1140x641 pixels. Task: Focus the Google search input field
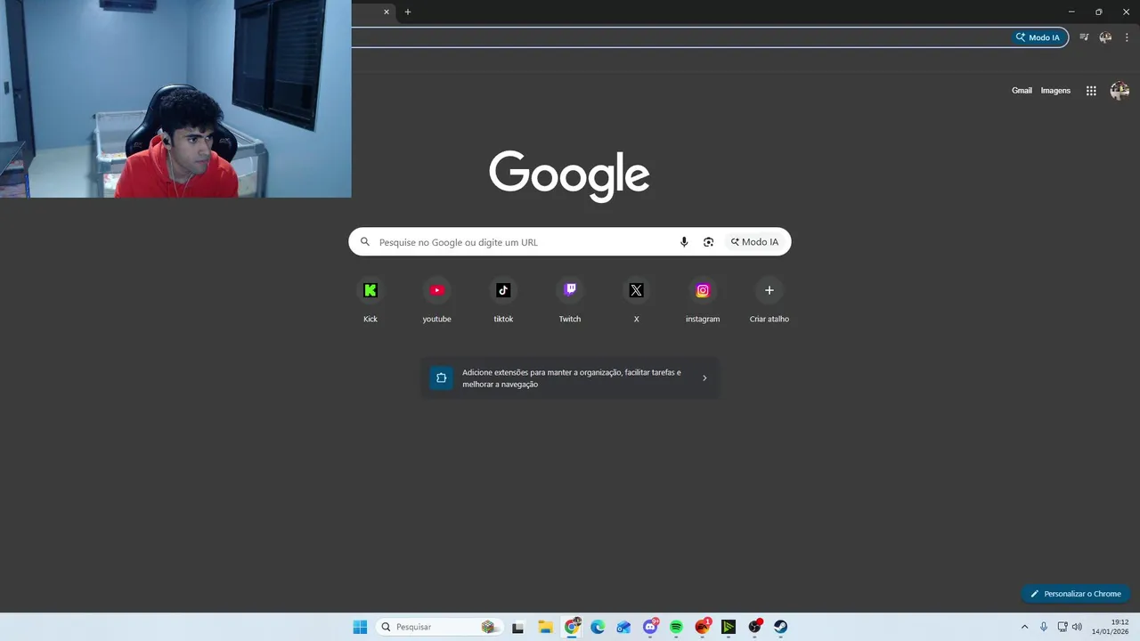[525, 242]
